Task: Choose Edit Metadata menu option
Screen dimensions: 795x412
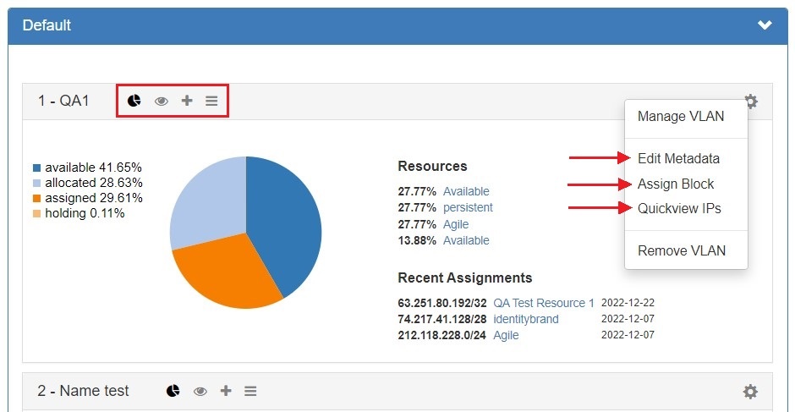Action: pyautogui.click(x=678, y=158)
